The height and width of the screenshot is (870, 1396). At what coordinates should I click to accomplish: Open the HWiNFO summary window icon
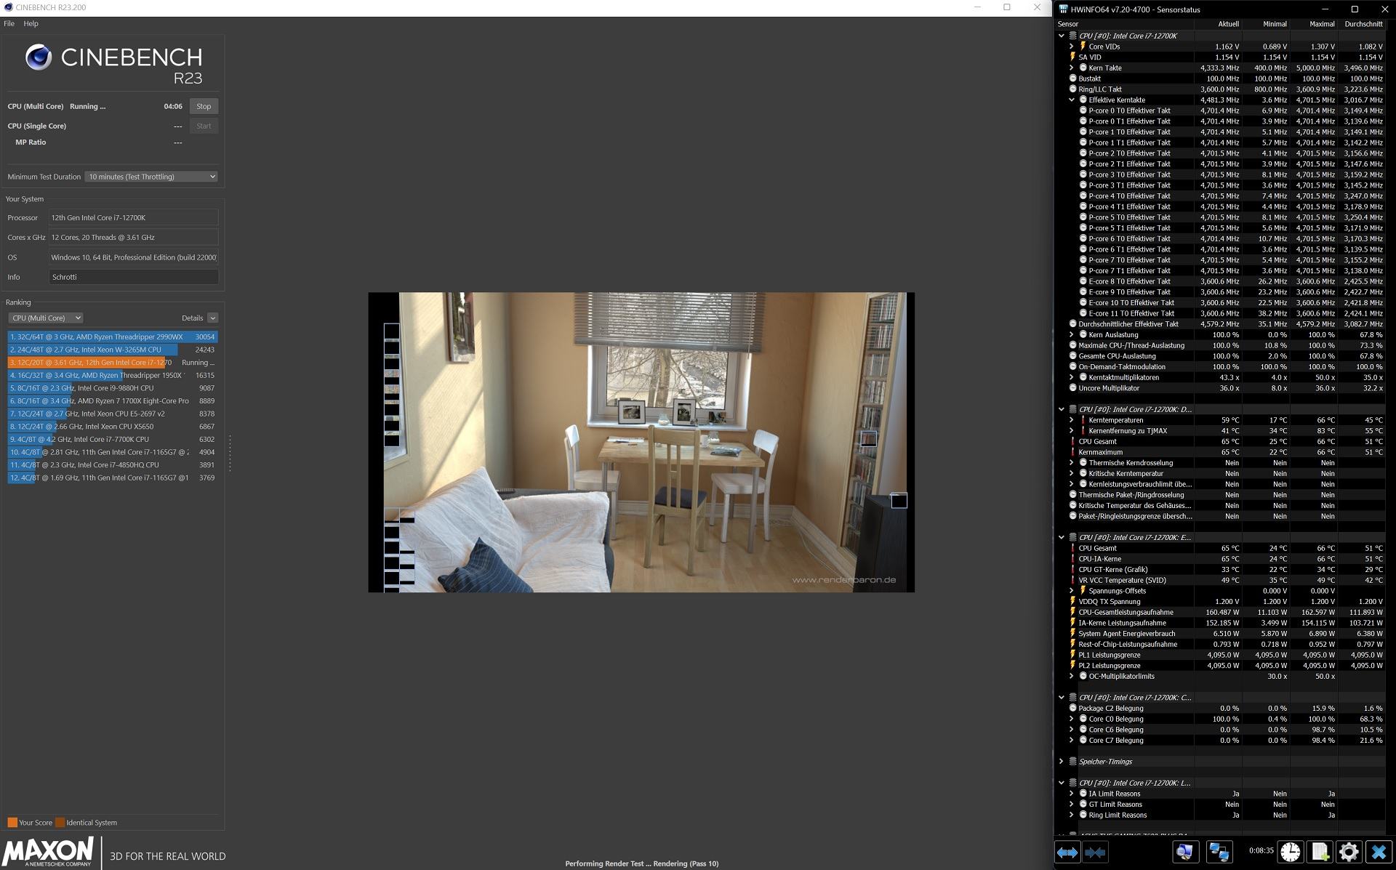(1184, 852)
